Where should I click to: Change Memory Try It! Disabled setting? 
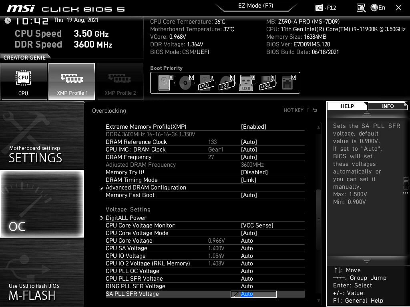tap(254, 172)
